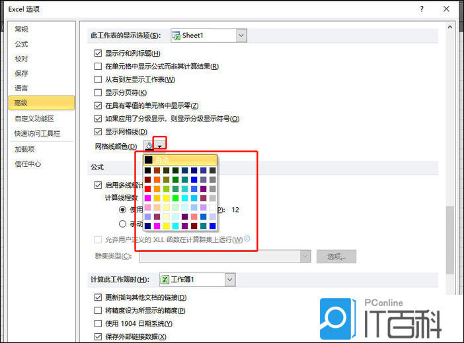Viewport: 464px width, 343px height.
Task: Toggle 保存外部链接数据 checkbox
Action: pos(98,336)
